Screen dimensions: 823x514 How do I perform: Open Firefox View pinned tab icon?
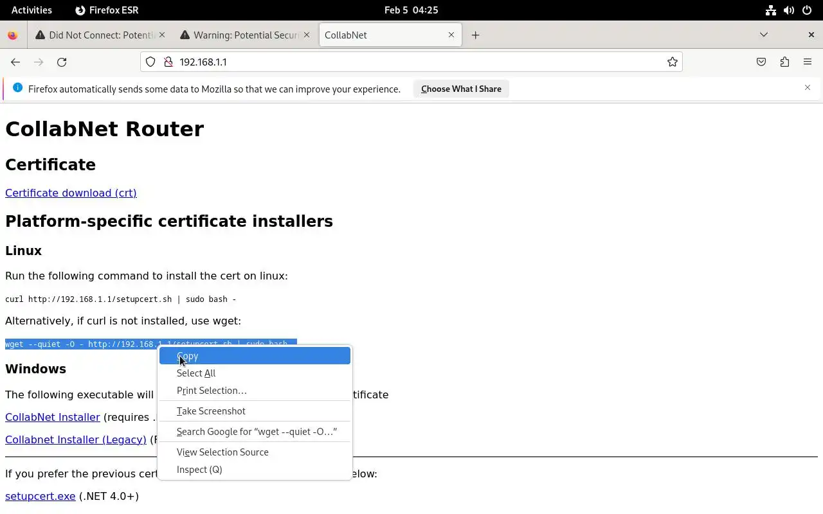pos(12,35)
